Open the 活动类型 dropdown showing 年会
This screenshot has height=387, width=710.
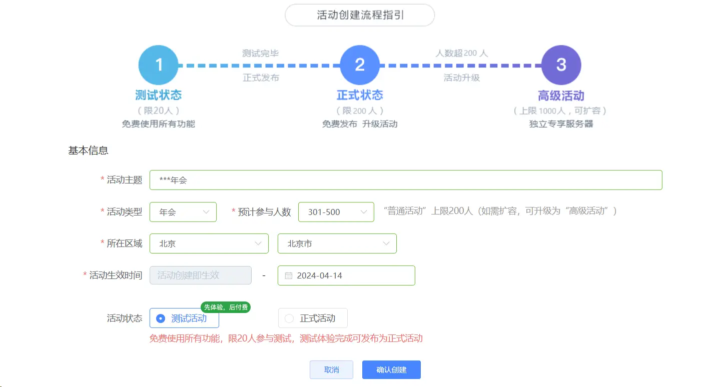tap(183, 211)
